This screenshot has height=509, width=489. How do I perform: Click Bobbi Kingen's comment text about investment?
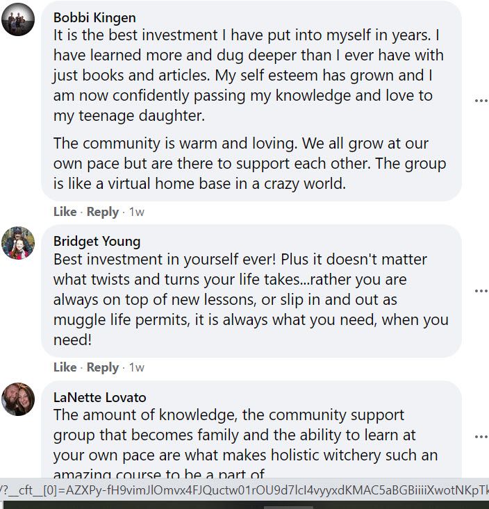click(248, 75)
